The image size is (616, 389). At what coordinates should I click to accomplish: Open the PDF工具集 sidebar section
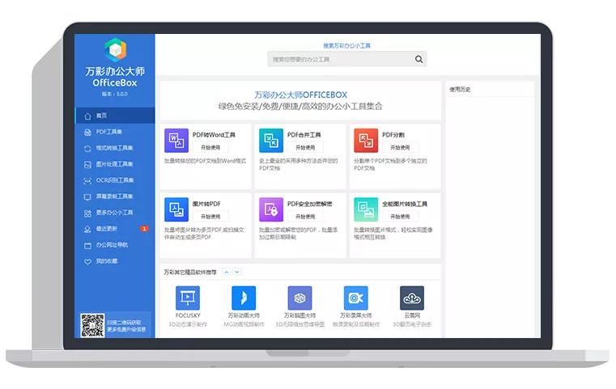pos(115,132)
